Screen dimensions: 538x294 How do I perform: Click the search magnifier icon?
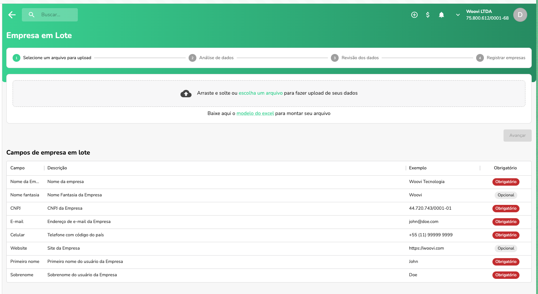[31, 15]
